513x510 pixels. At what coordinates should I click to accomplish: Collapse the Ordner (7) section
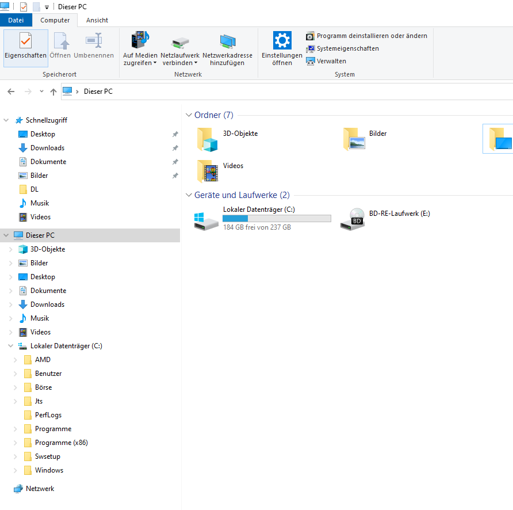189,115
